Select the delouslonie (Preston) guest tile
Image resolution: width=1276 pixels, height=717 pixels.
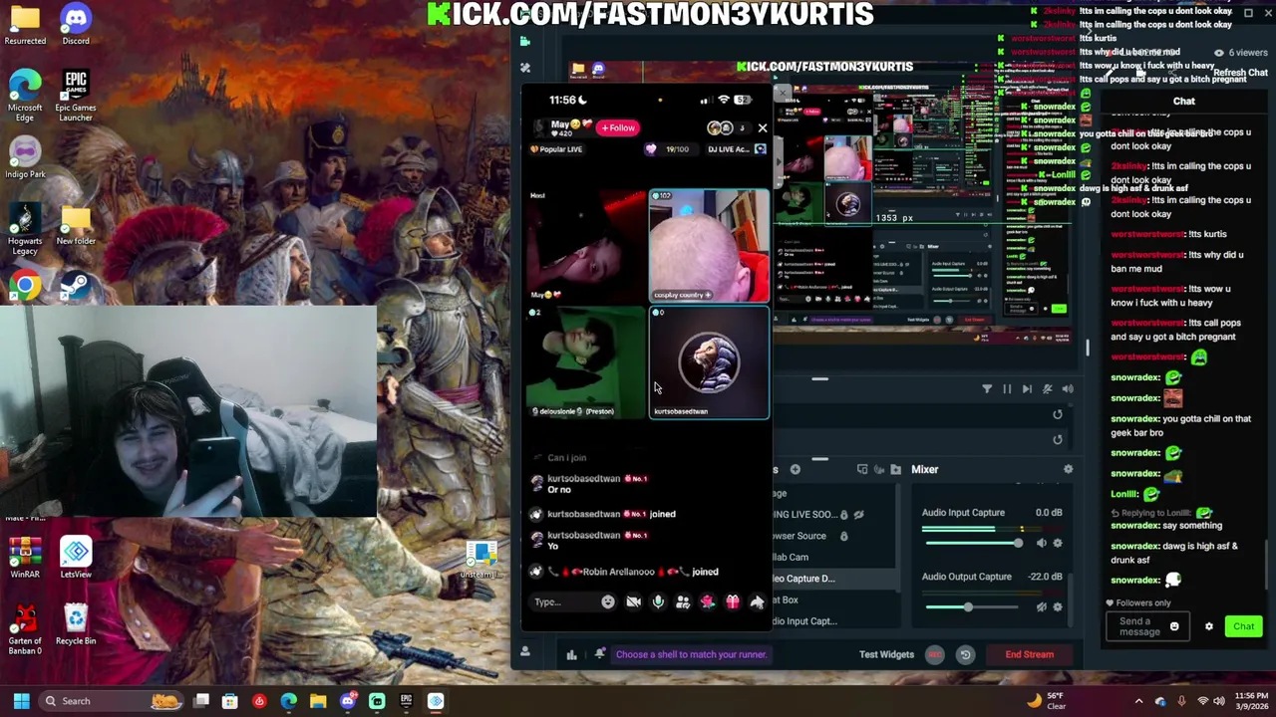(586, 362)
